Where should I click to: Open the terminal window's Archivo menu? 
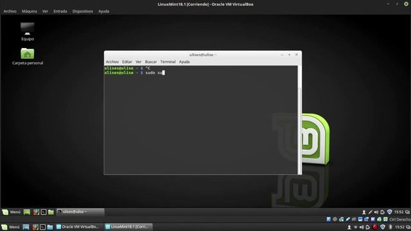[112, 62]
